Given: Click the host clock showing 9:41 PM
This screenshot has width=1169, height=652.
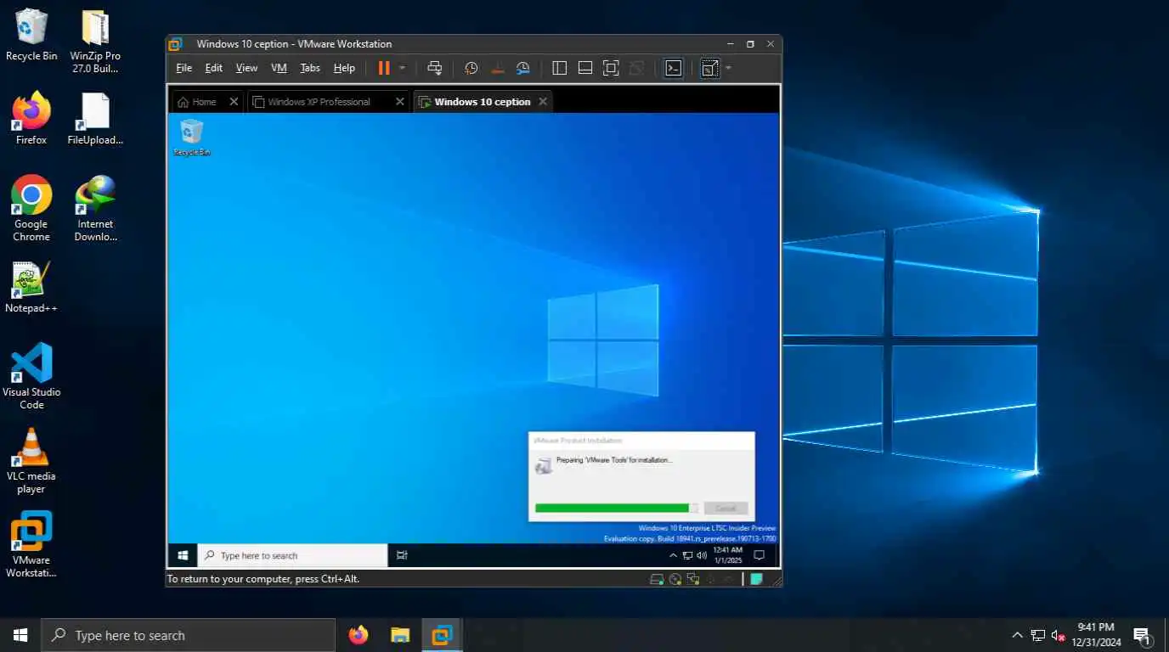Looking at the screenshot, I should (x=1096, y=635).
